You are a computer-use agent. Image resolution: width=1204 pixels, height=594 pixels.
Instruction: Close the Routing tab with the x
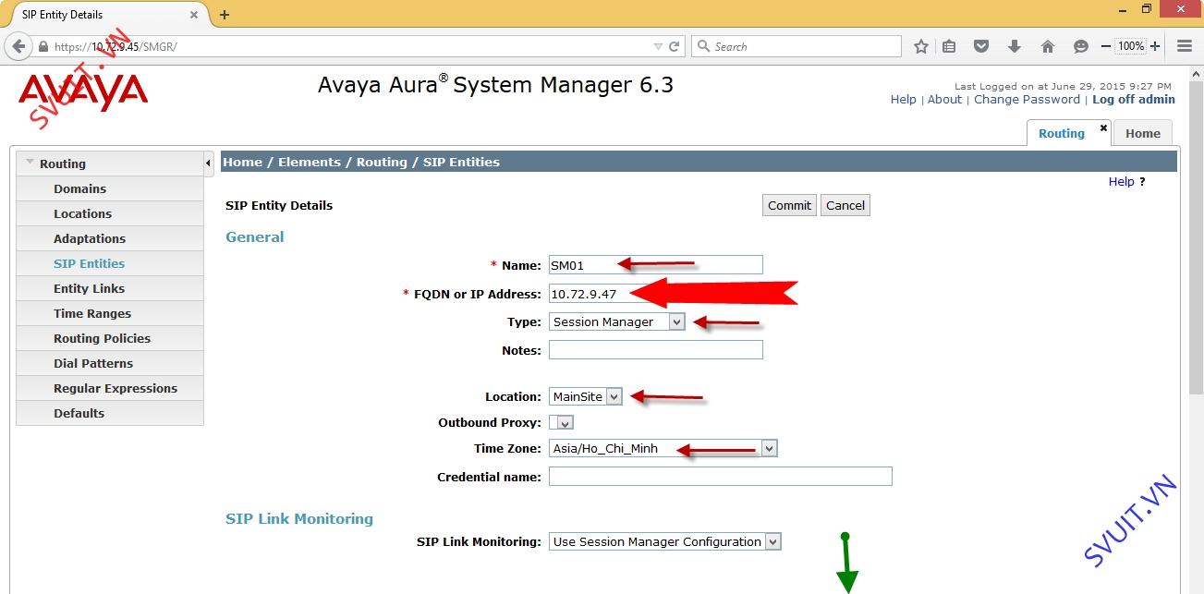[x=1103, y=127]
